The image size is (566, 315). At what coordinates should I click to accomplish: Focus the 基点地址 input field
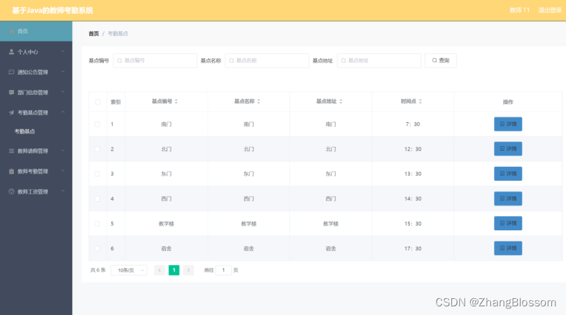click(x=379, y=61)
